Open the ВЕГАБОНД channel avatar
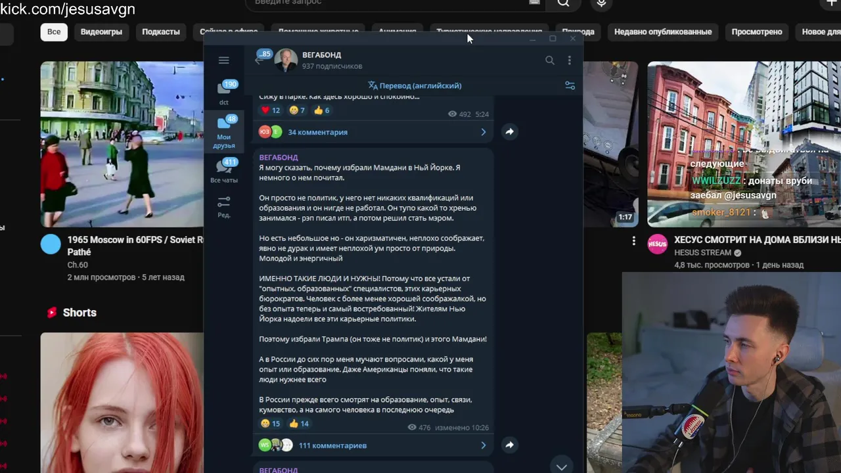This screenshot has height=473, width=841. point(286,60)
